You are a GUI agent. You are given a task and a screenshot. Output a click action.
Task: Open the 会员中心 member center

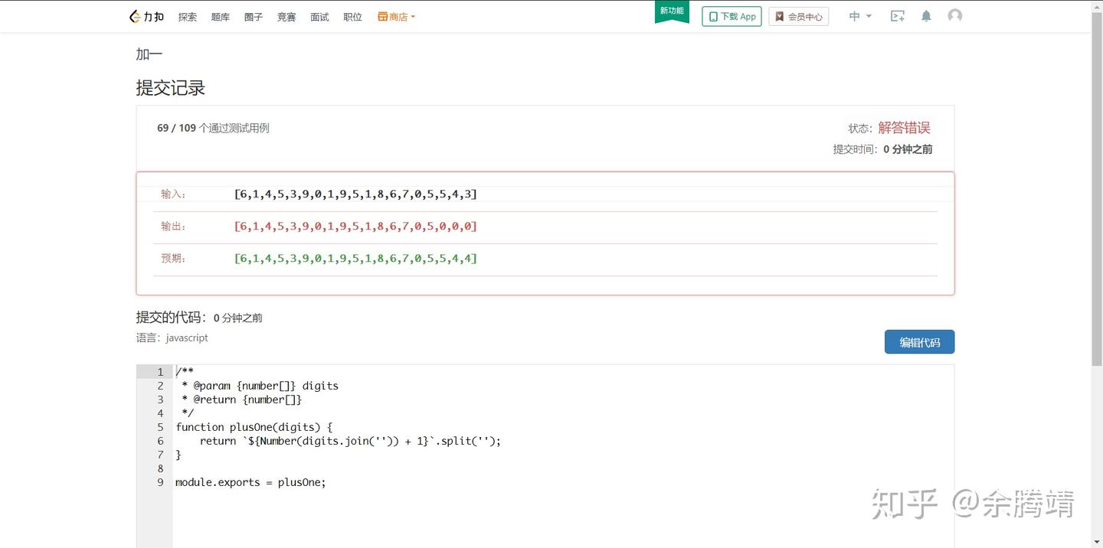799,16
